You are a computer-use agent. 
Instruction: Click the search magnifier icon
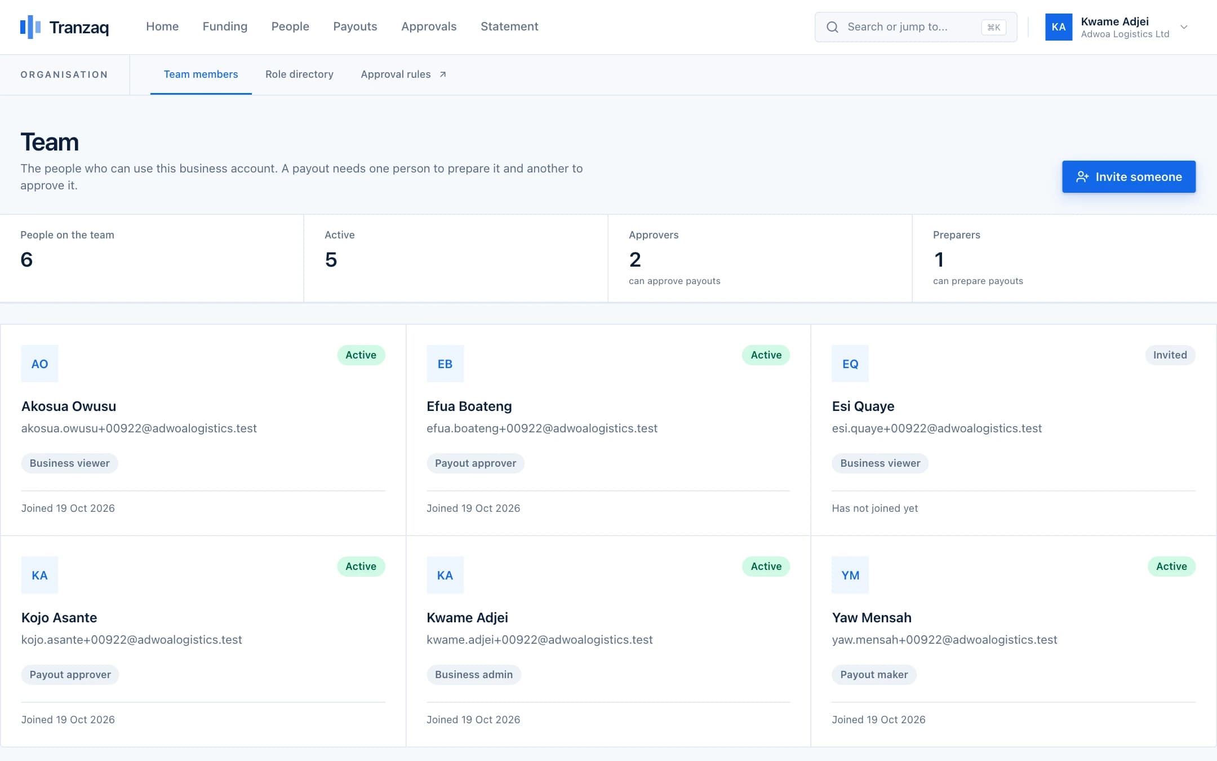[x=832, y=27]
